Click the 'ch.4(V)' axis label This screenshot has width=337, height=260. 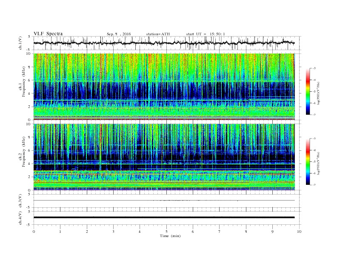20,218
